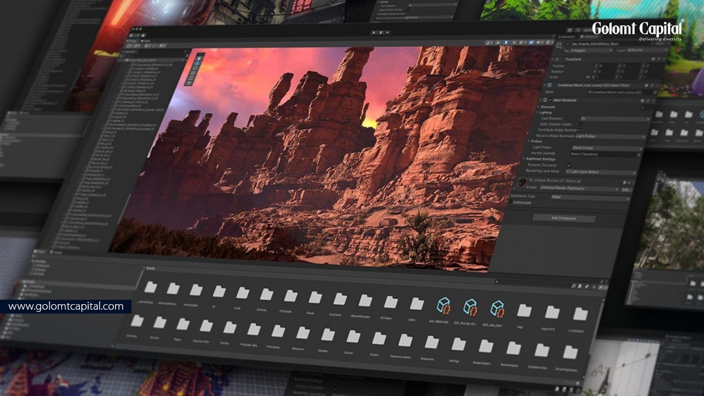Open the DefaultPlayables folder

tap(365, 300)
